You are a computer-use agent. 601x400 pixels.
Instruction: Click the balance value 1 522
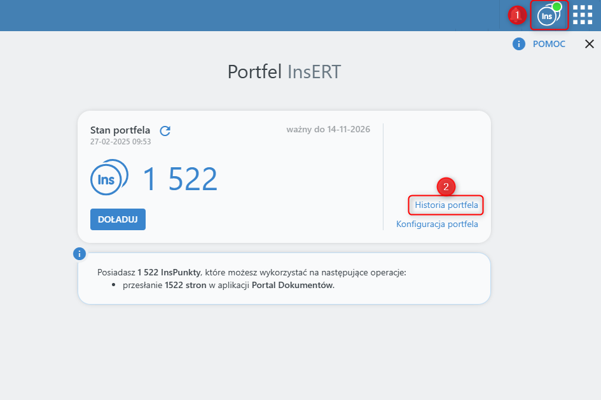pyautogui.click(x=180, y=179)
